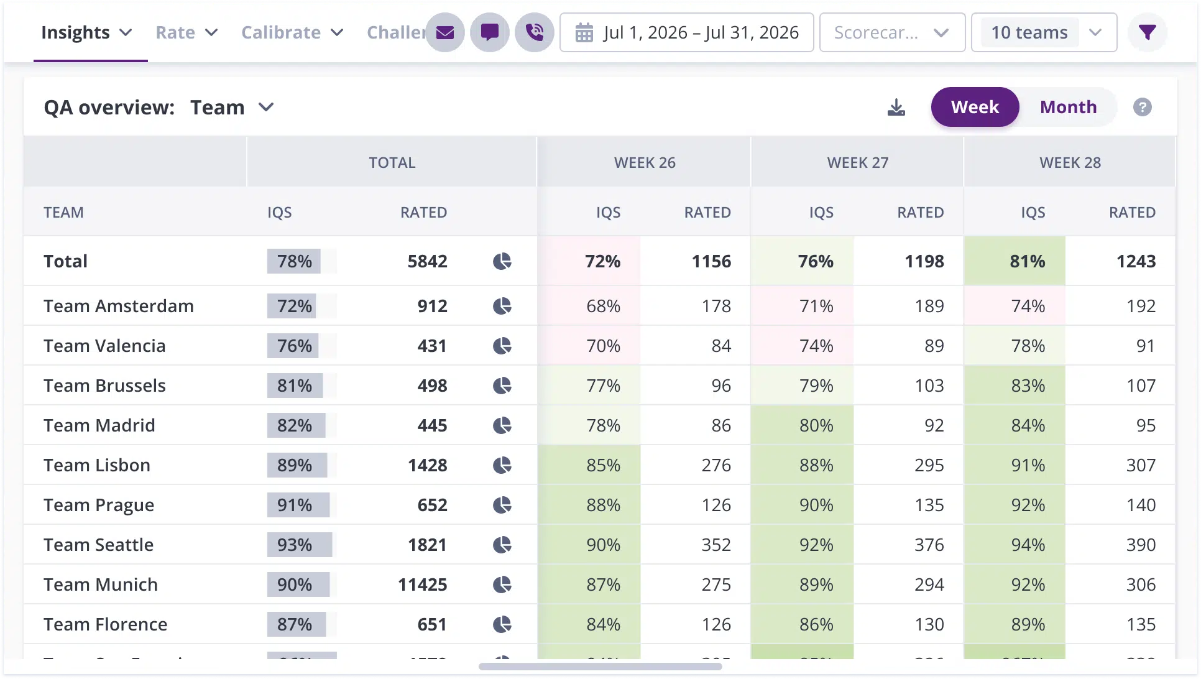Click the chat channel filter icon
The height and width of the screenshot is (679, 1201).
pyautogui.click(x=490, y=32)
